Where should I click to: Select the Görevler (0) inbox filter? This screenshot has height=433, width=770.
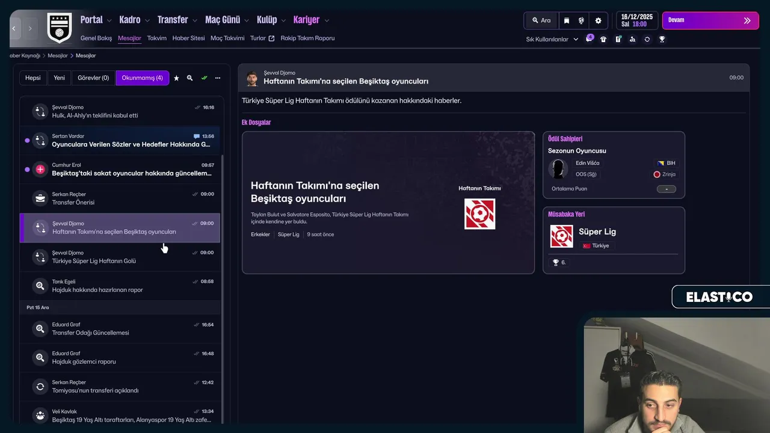click(x=93, y=78)
